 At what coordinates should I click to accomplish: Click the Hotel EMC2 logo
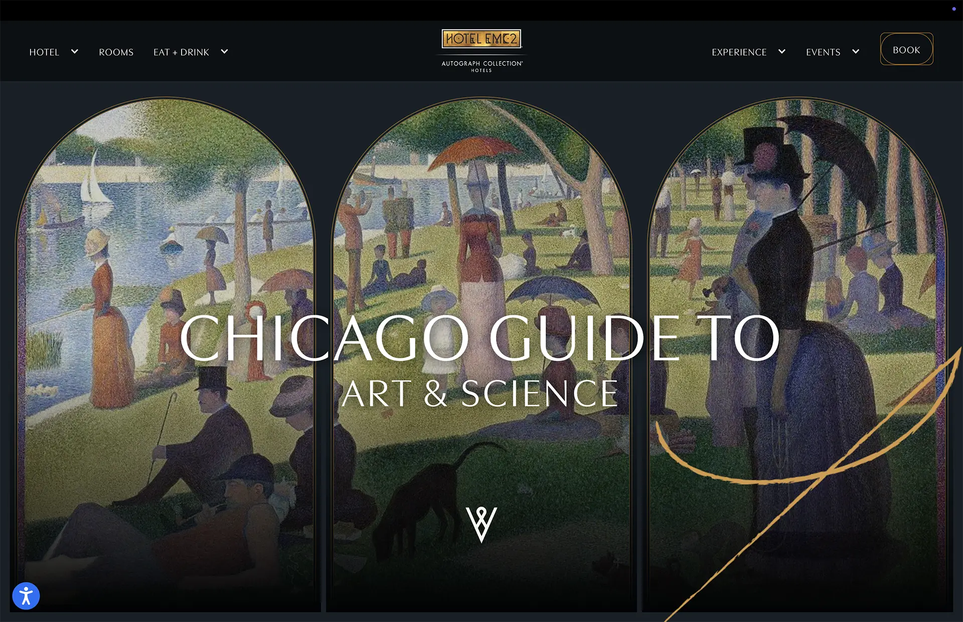coord(481,39)
